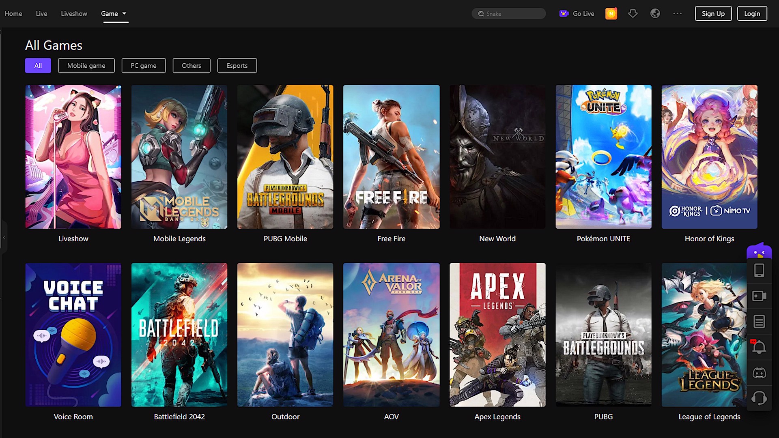
Task: Expand the Game dropdown arrow in navigation
Action: click(x=124, y=13)
